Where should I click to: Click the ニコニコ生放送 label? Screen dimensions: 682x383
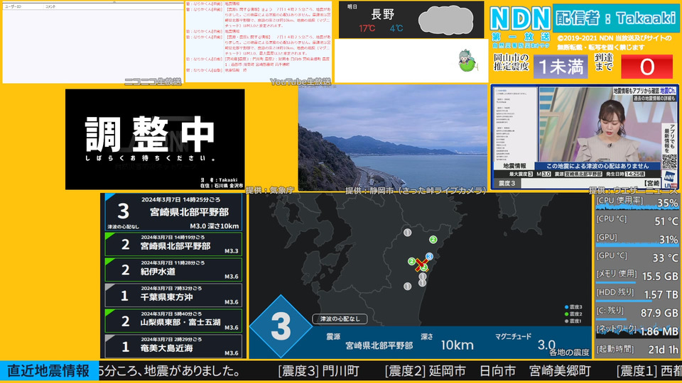coord(153,82)
